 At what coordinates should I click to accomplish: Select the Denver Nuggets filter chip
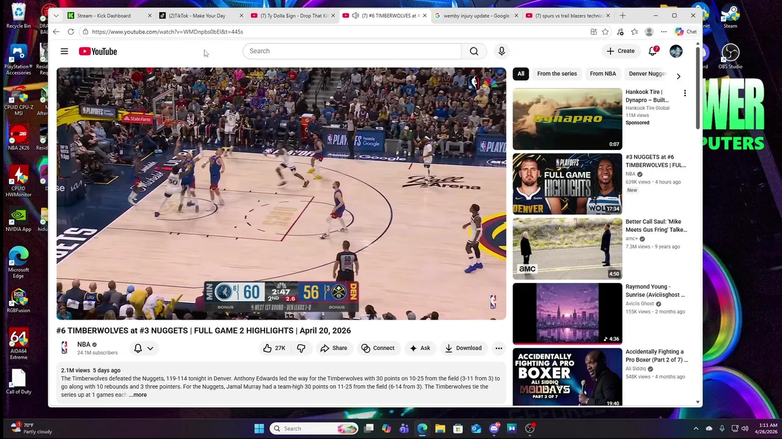click(647, 74)
